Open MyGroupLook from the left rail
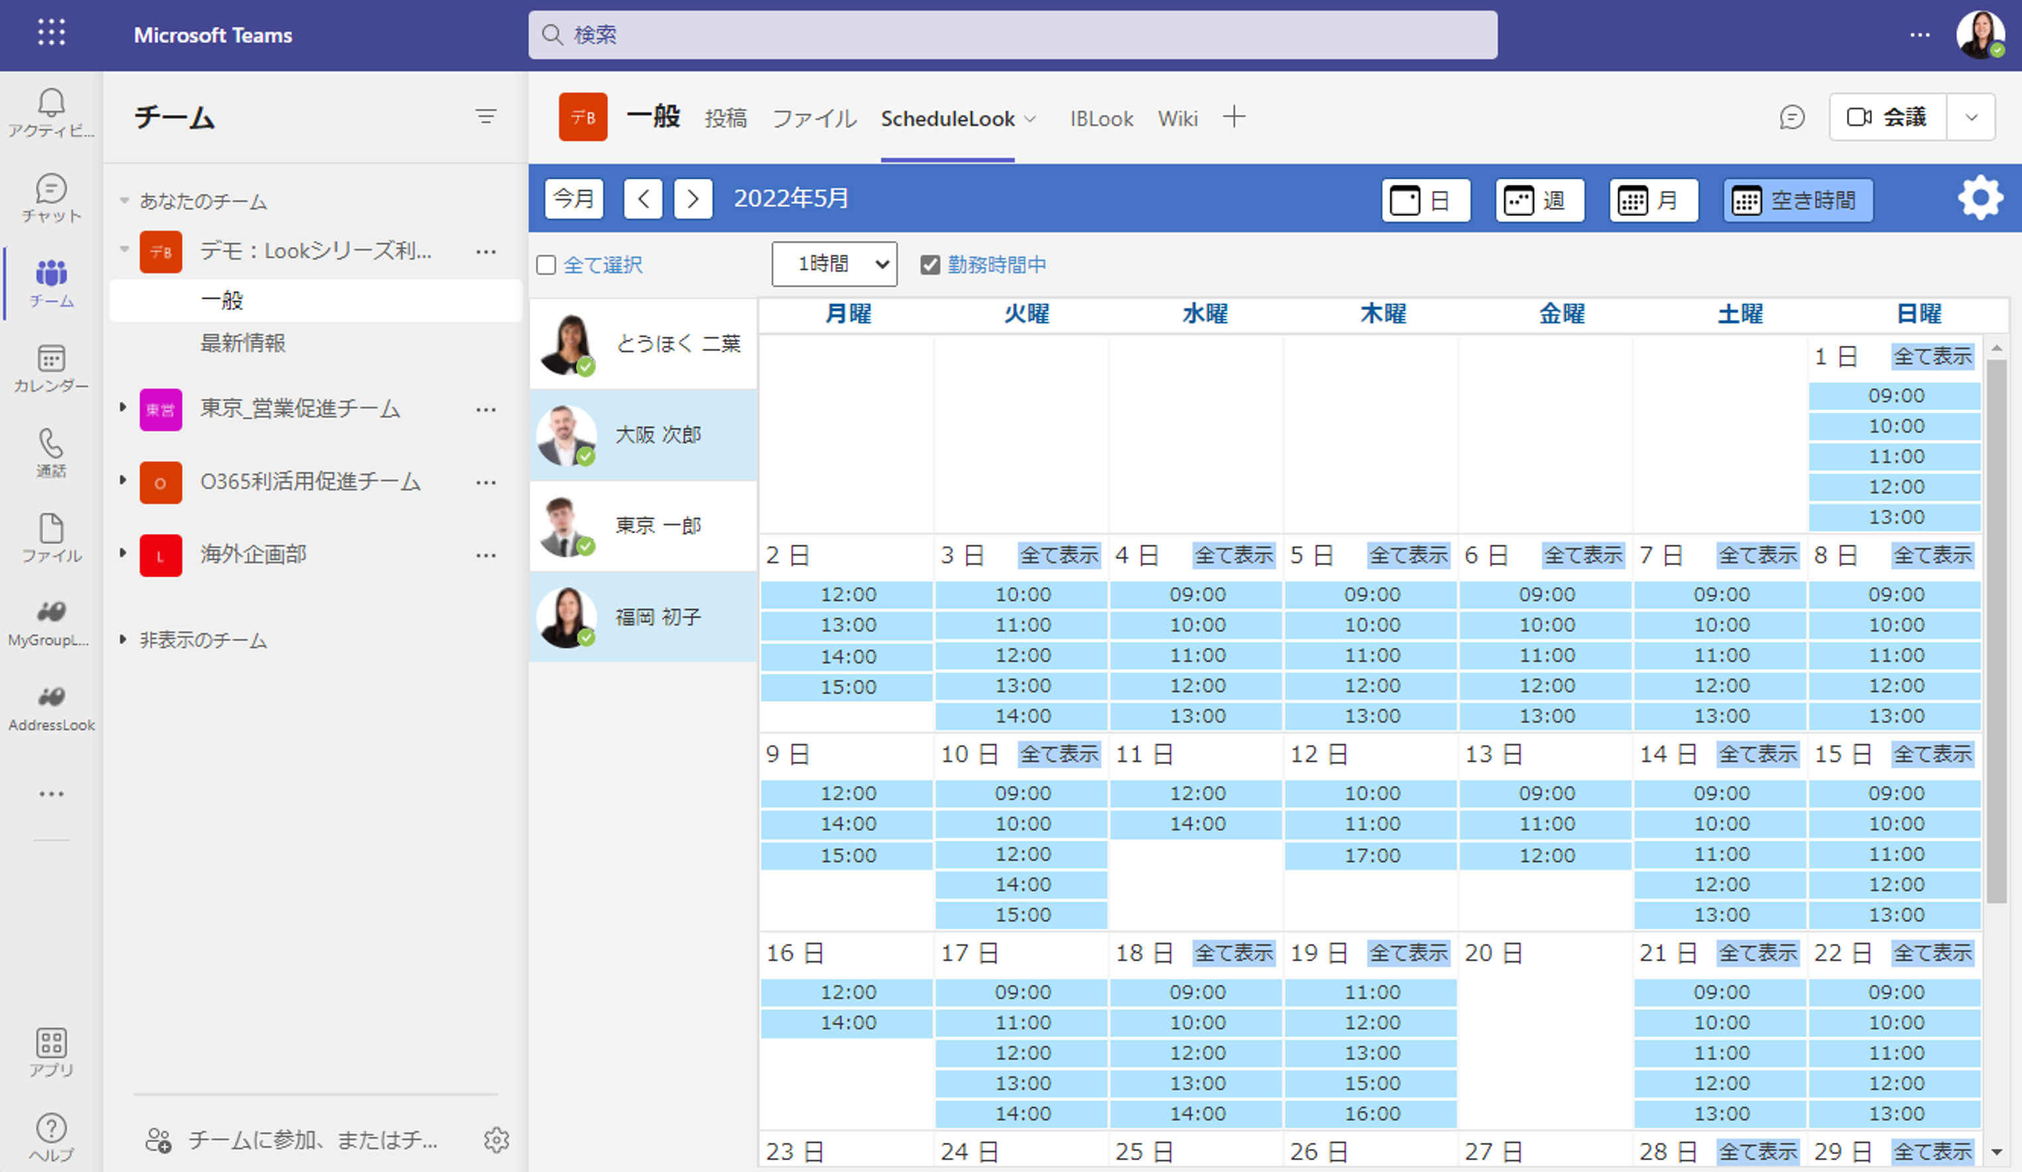Screen dimensions: 2022x1172 (50, 619)
